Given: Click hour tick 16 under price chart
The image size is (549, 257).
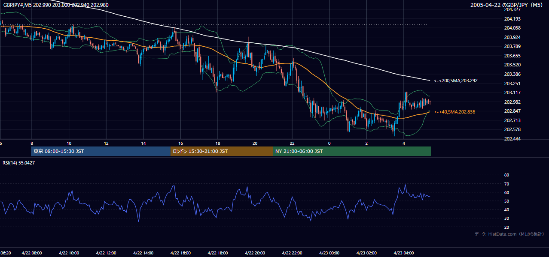Looking at the screenshot, I should 180,143.
